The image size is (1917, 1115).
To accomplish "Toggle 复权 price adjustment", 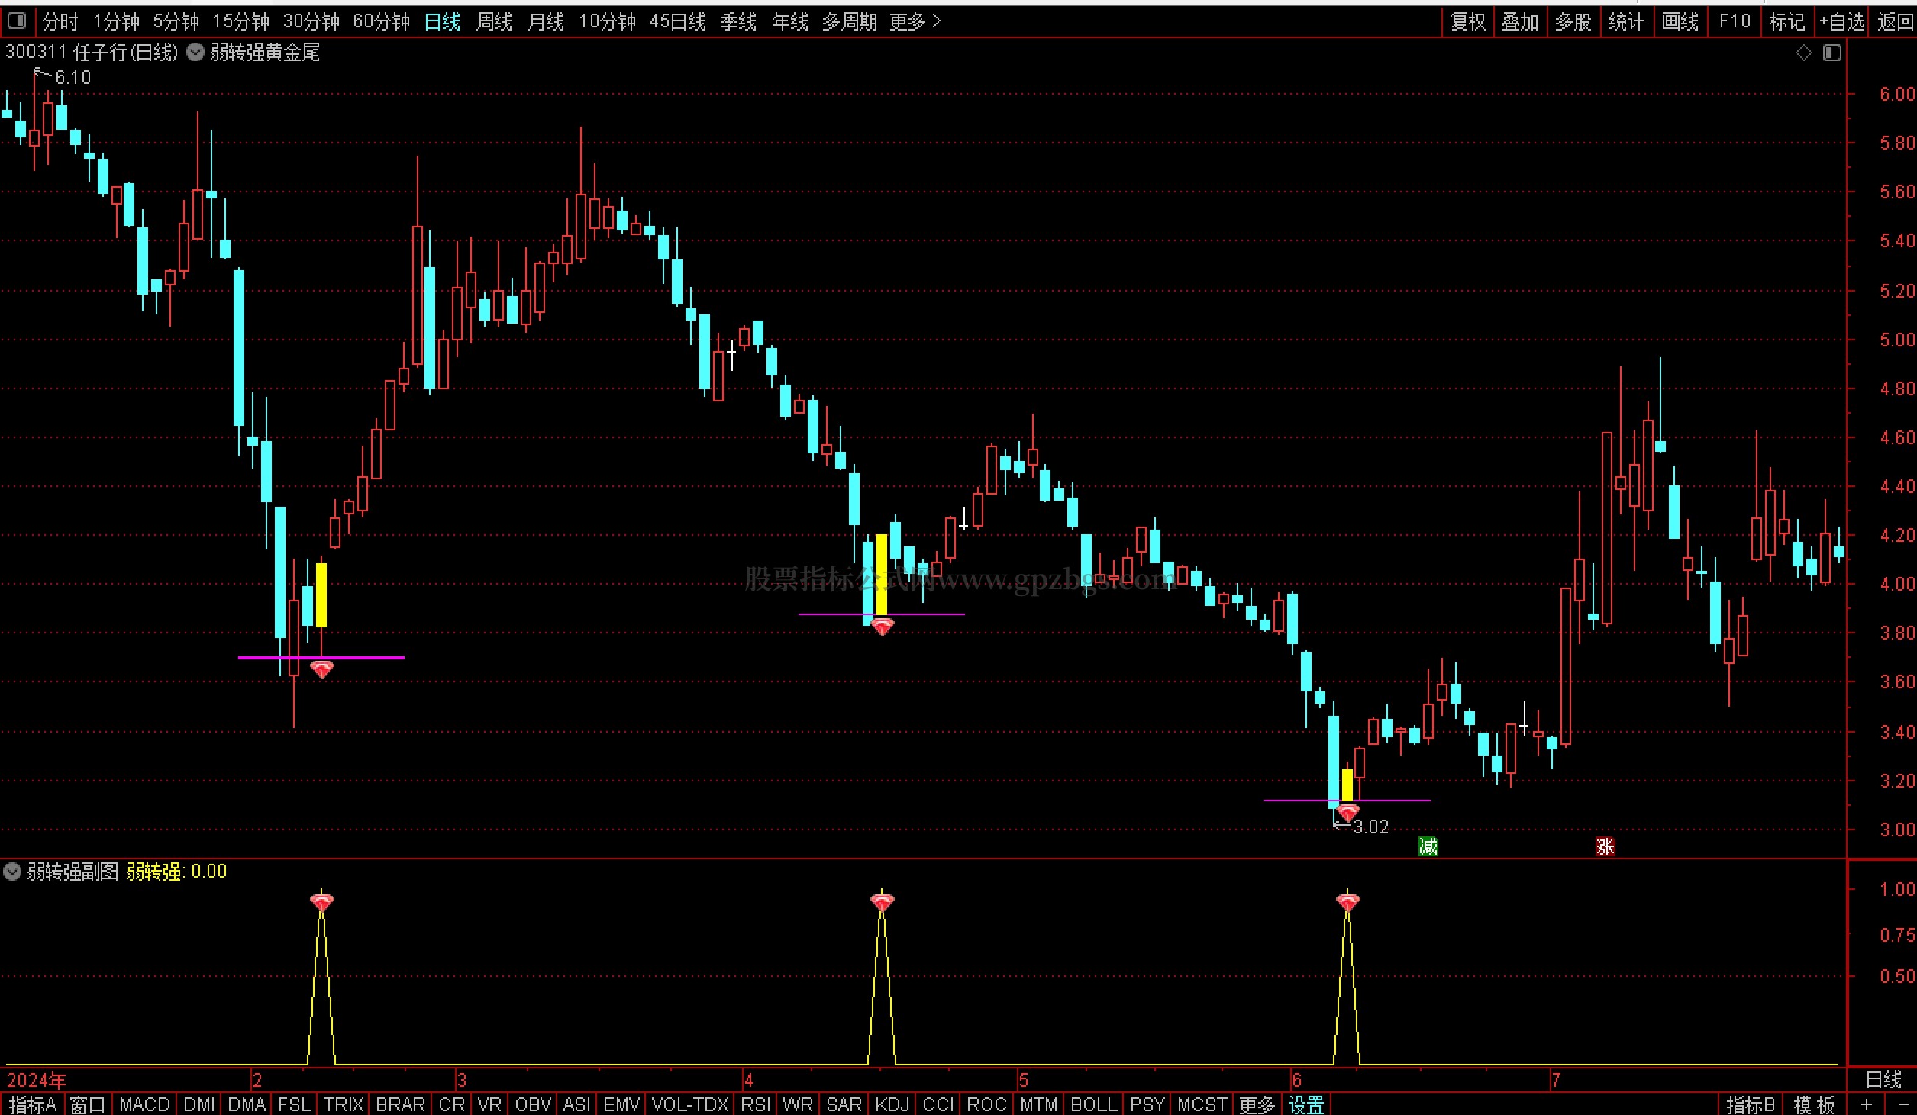I will [x=1467, y=21].
